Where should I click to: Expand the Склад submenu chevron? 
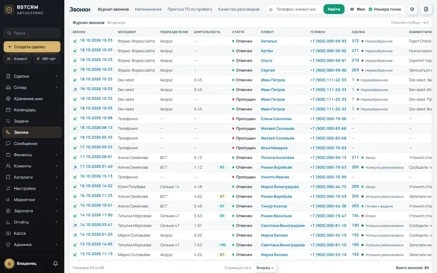56,87
